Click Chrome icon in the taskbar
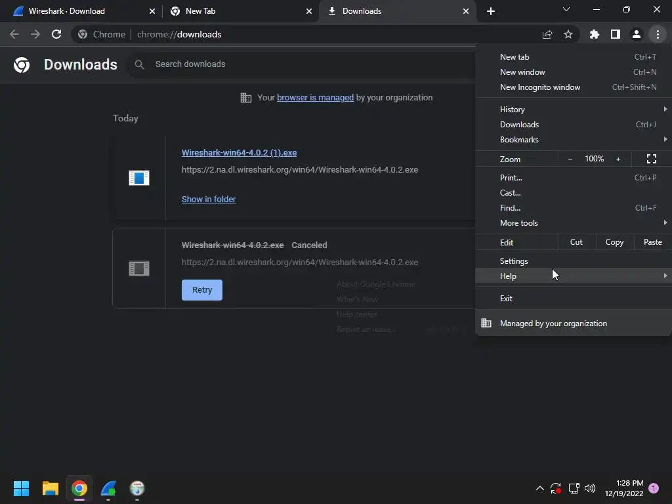The width and height of the screenshot is (672, 504). point(79,488)
